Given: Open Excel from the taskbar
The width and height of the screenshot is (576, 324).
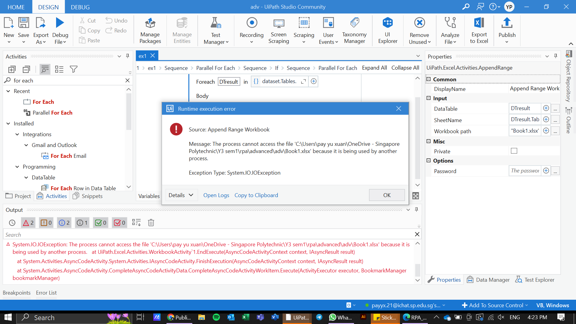Looking at the screenshot, I should (x=245, y=317).
